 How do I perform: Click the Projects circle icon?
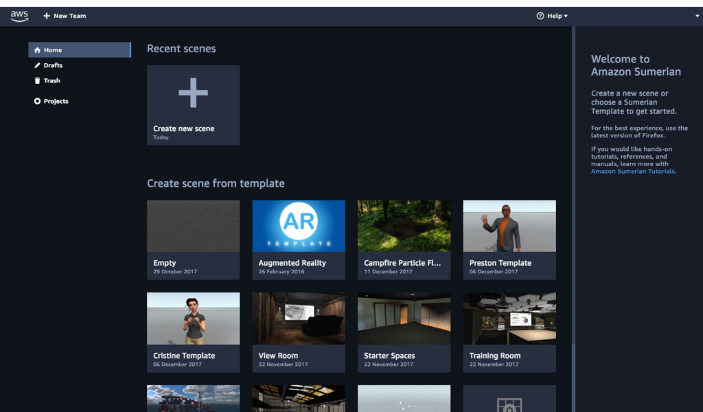(x=37, y=102)
